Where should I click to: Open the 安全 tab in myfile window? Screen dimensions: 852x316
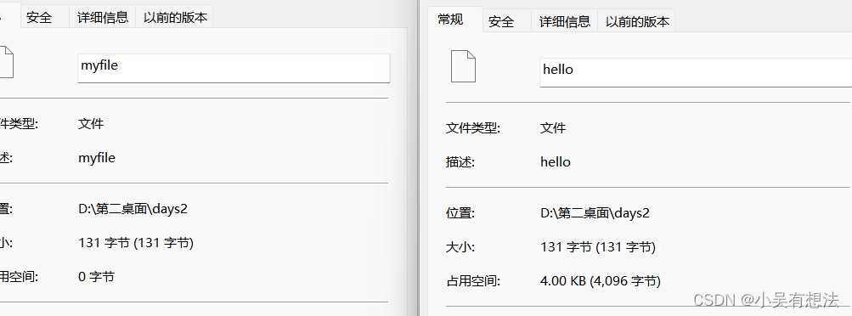[x=40, y=17]
